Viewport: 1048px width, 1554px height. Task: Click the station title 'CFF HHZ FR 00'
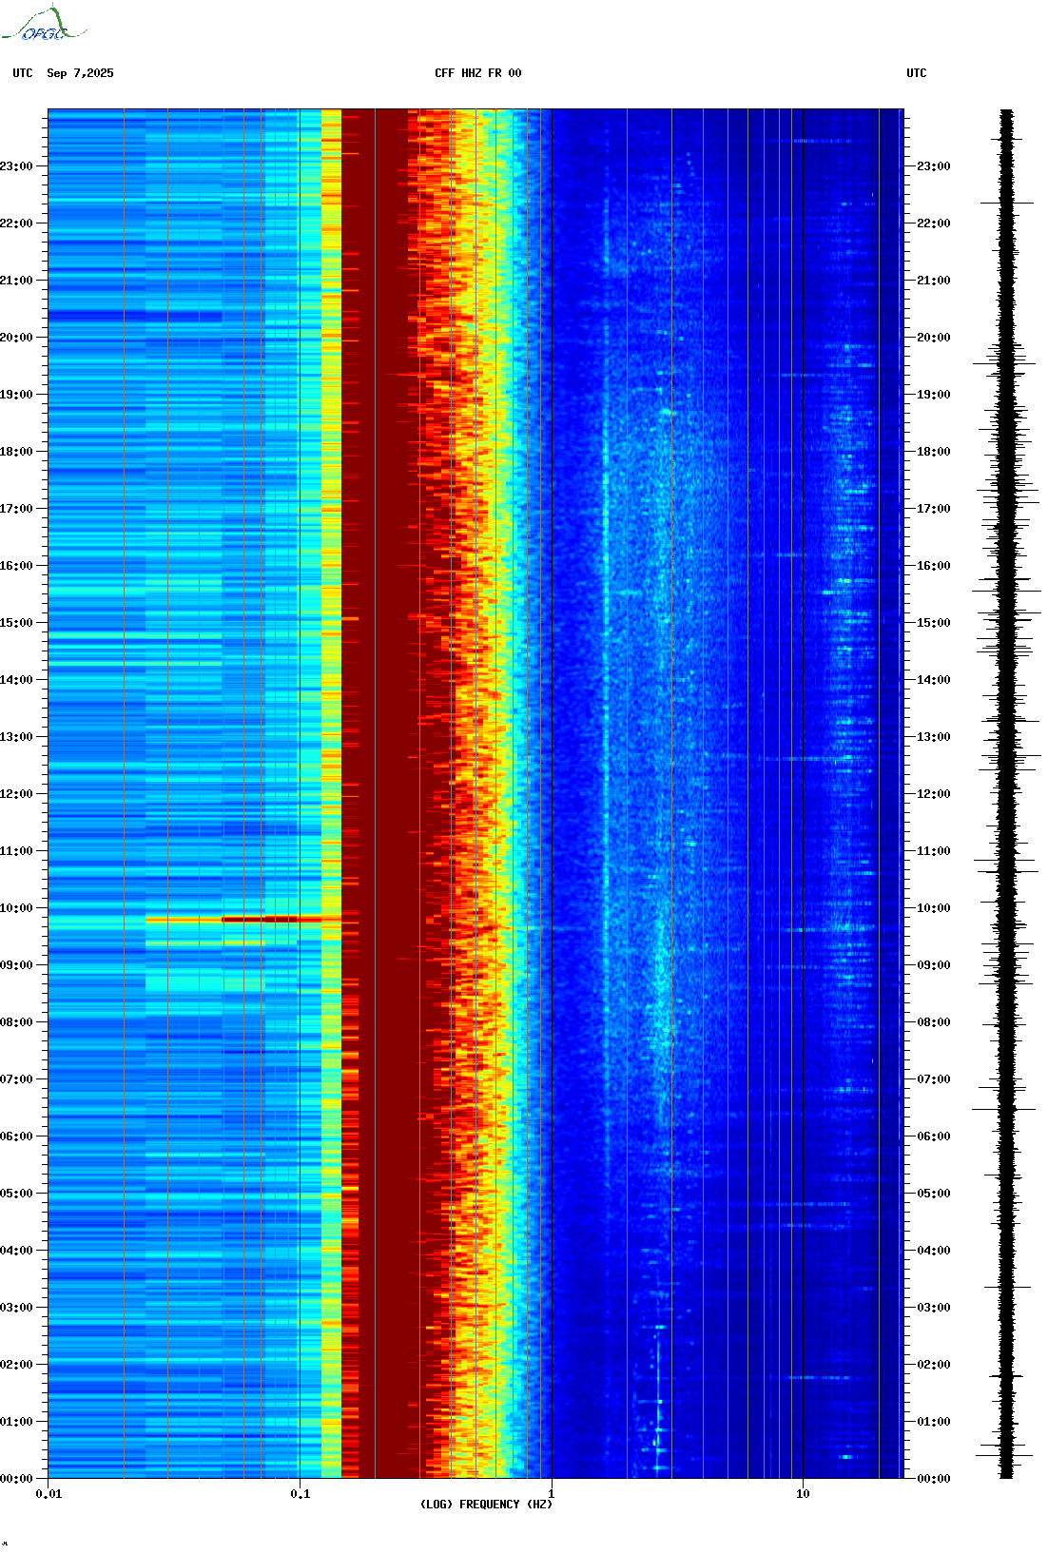pos(478,73)
